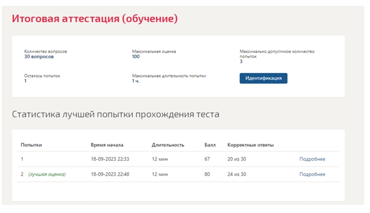The width and height of the screenshot is (370, 213).
Task: Select the Попытки column header
Action: tap(31, 145)
